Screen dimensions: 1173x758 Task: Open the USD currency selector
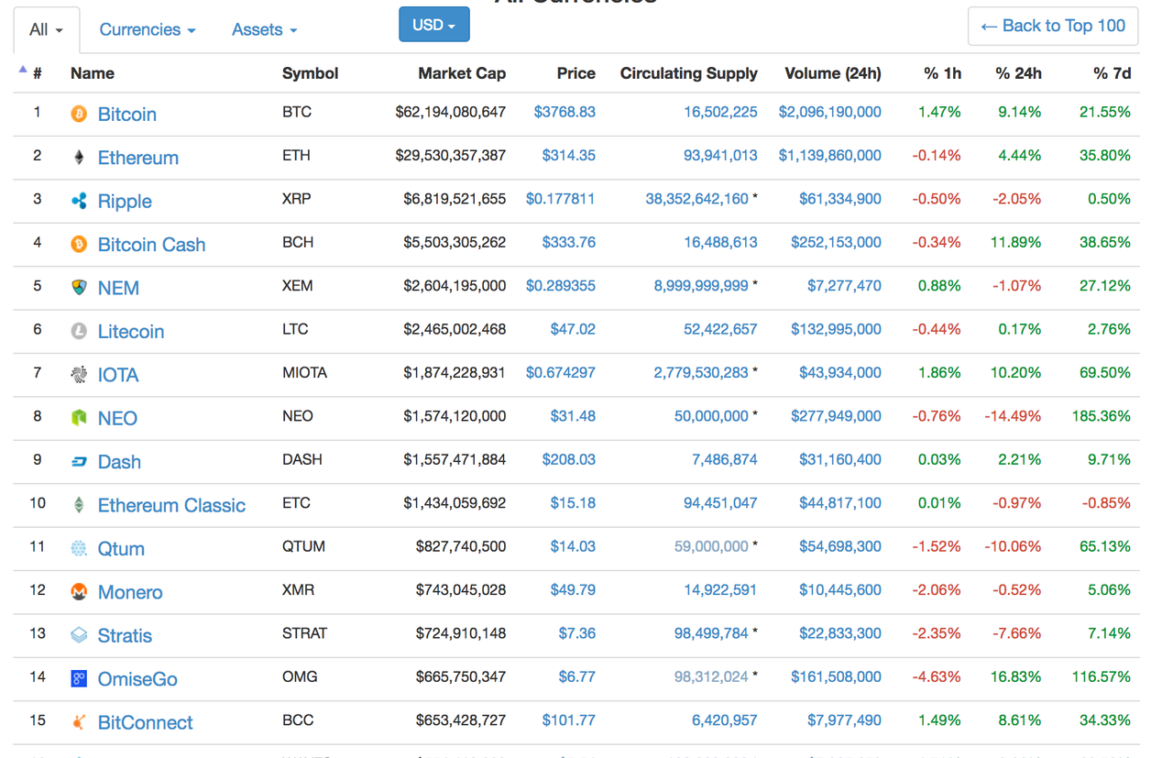coord(434,25)
